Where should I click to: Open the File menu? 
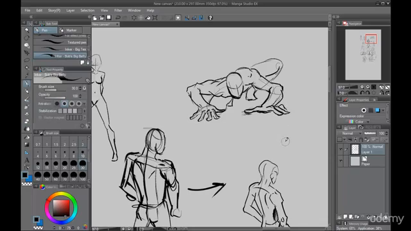click(x=27, y=10)
